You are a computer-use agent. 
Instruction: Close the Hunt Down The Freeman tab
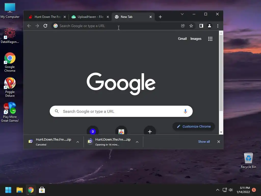[x=65, y=17]
